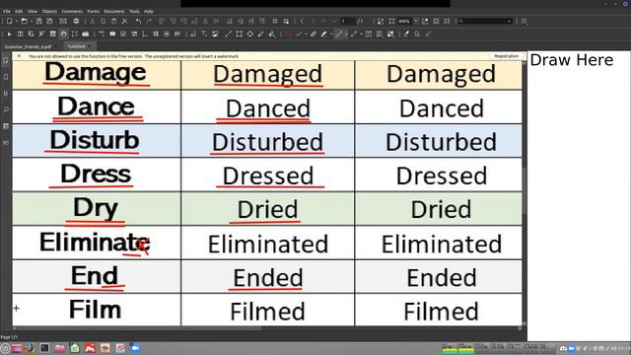Click the Draw Here text
The image size is (631, 355).
pos(572,60)
